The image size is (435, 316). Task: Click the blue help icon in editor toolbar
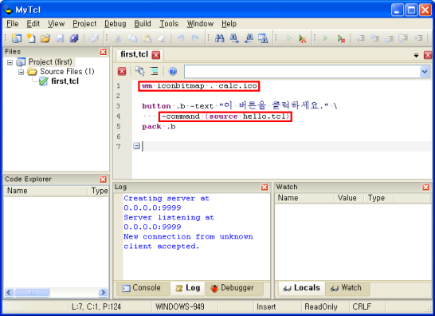(173, 72)
